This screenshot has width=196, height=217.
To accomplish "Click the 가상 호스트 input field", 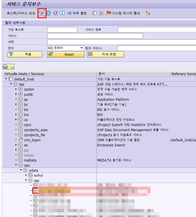I will (x=62, y=30).
